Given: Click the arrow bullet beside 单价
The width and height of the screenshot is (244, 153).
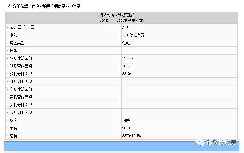Looking at the screenshot, I should pyautogui.click(x=7, y=128).
